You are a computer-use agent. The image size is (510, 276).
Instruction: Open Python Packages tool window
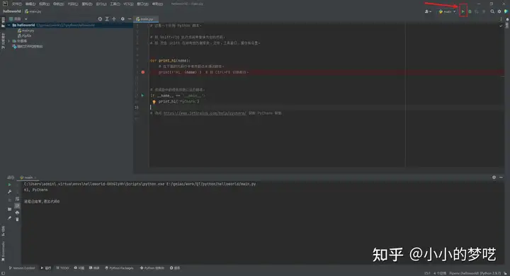click(x=119, y=268)
